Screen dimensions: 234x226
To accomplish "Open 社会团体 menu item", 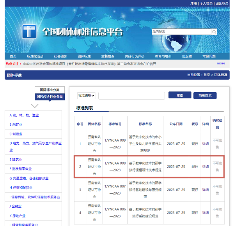I will tap(60, 56).
